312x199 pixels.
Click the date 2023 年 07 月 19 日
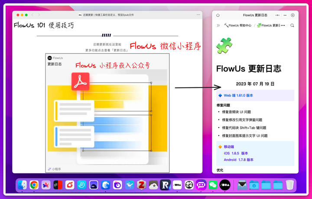[x=255, y=84]
